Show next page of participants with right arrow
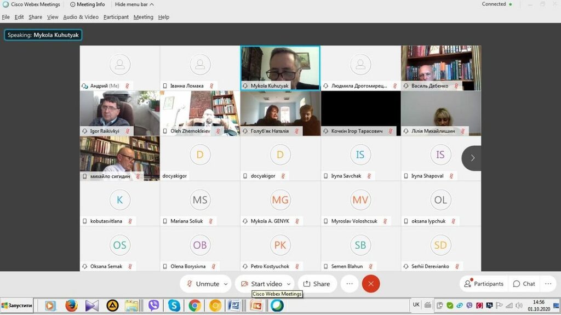561x315 pixels. click(472, 158)
